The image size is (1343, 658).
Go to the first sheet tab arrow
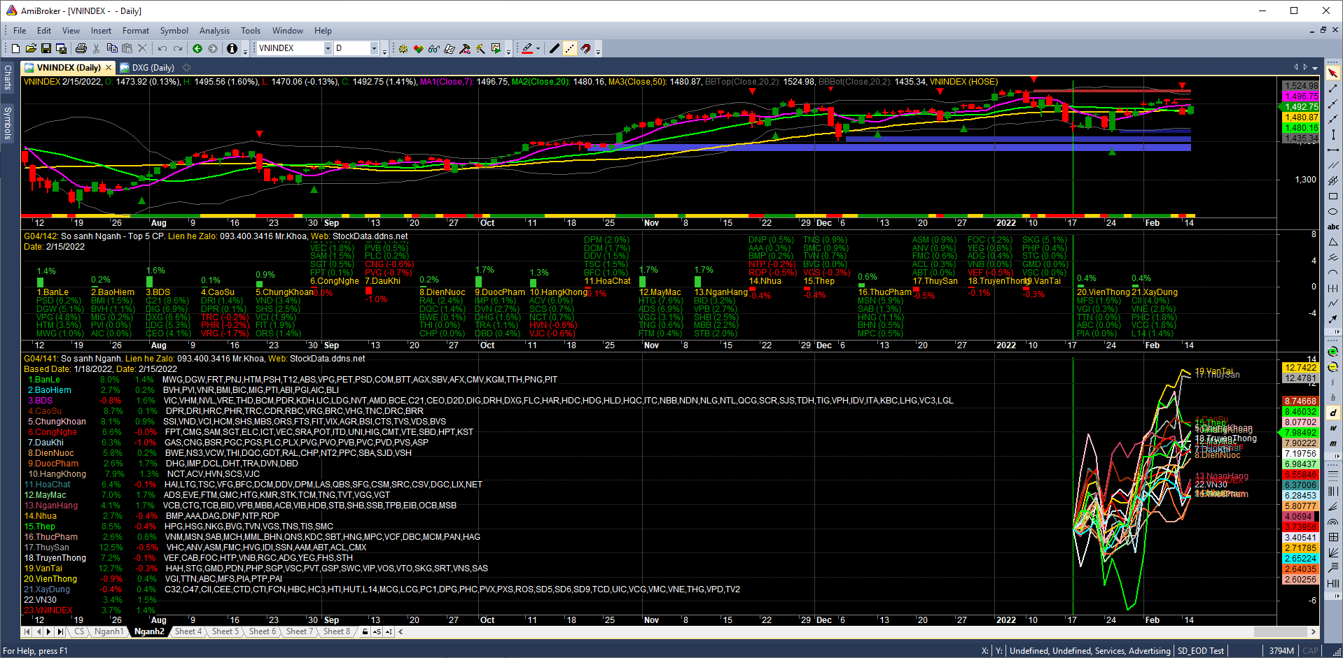point(27,631)
